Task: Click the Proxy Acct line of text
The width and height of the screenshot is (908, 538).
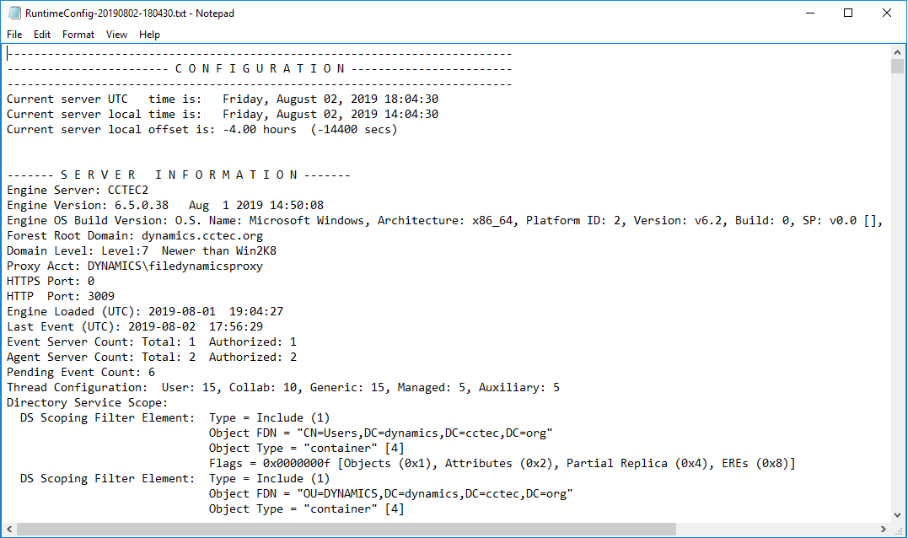Action: click(x=135, y=266)
